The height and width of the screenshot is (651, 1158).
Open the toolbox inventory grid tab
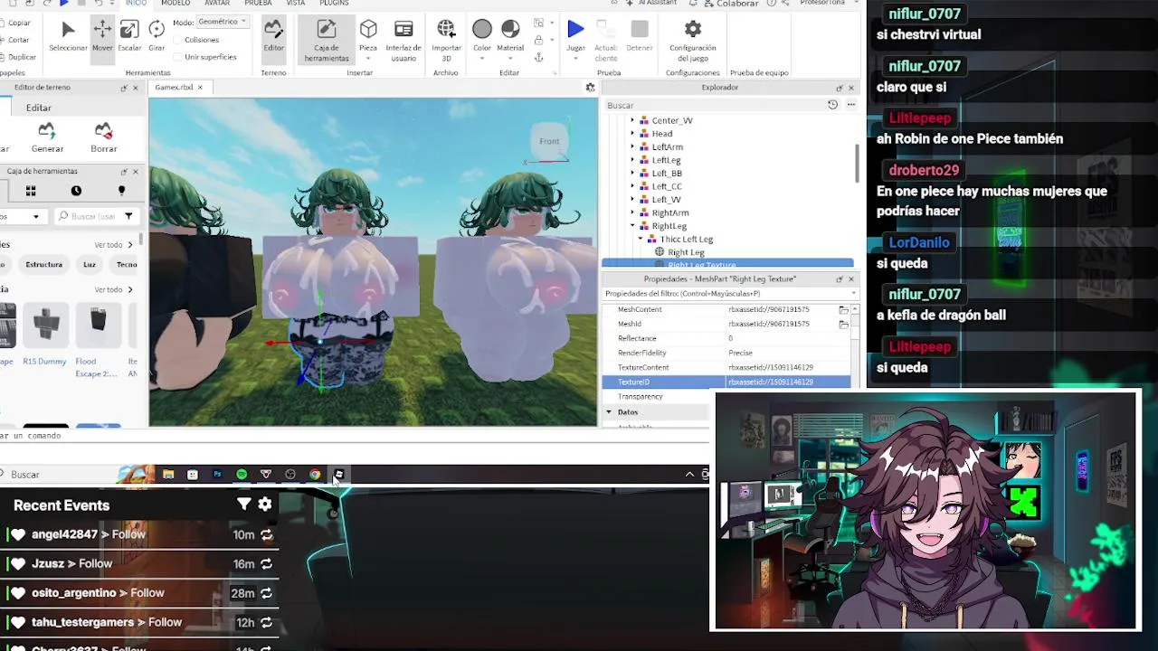pyautogui.click(x=31, y=191)
